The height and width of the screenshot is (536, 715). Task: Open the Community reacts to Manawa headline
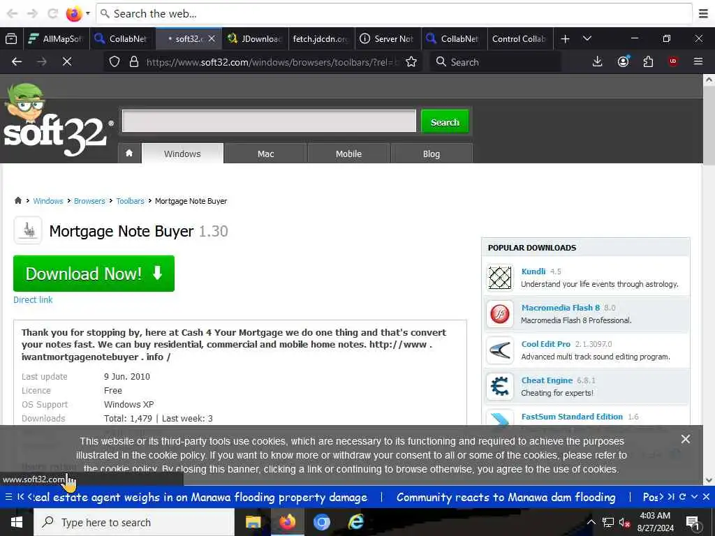pos(506,497)
